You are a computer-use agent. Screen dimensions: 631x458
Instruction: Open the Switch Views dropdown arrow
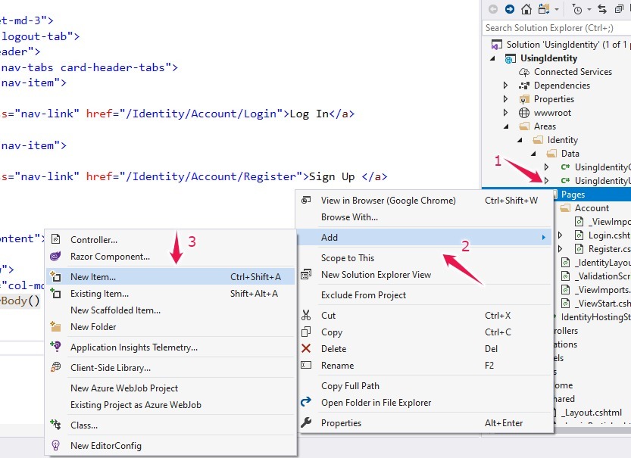point(557,10)
